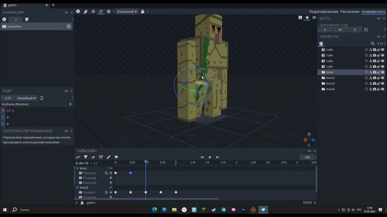Toggle visibility eye of bone row
Image resolution: width=387 pixels, height=217 pixels.
[x=383, y=72]
